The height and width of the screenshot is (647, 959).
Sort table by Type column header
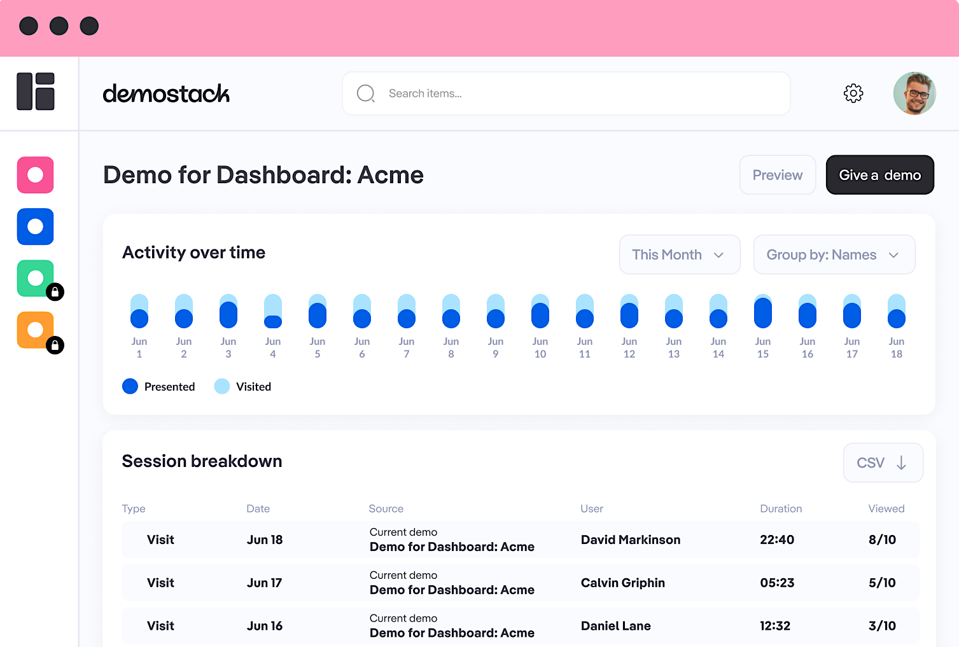[134, 508]
